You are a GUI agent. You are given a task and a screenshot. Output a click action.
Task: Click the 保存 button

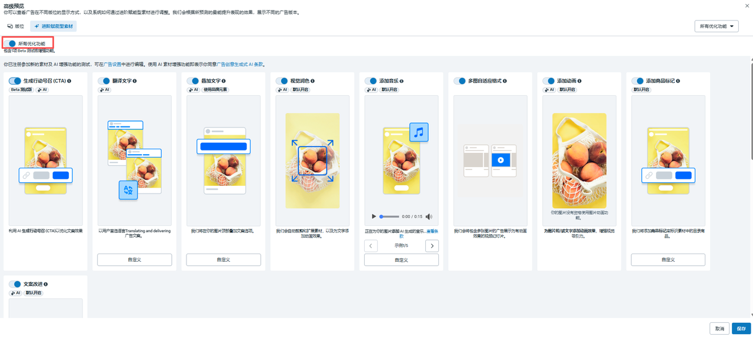[x=741, y=329]
